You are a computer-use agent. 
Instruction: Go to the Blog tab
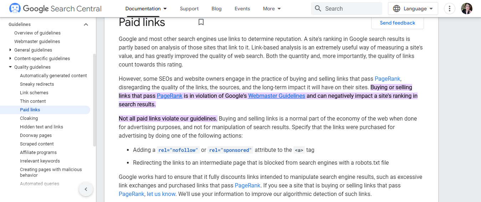pos(216,9)
